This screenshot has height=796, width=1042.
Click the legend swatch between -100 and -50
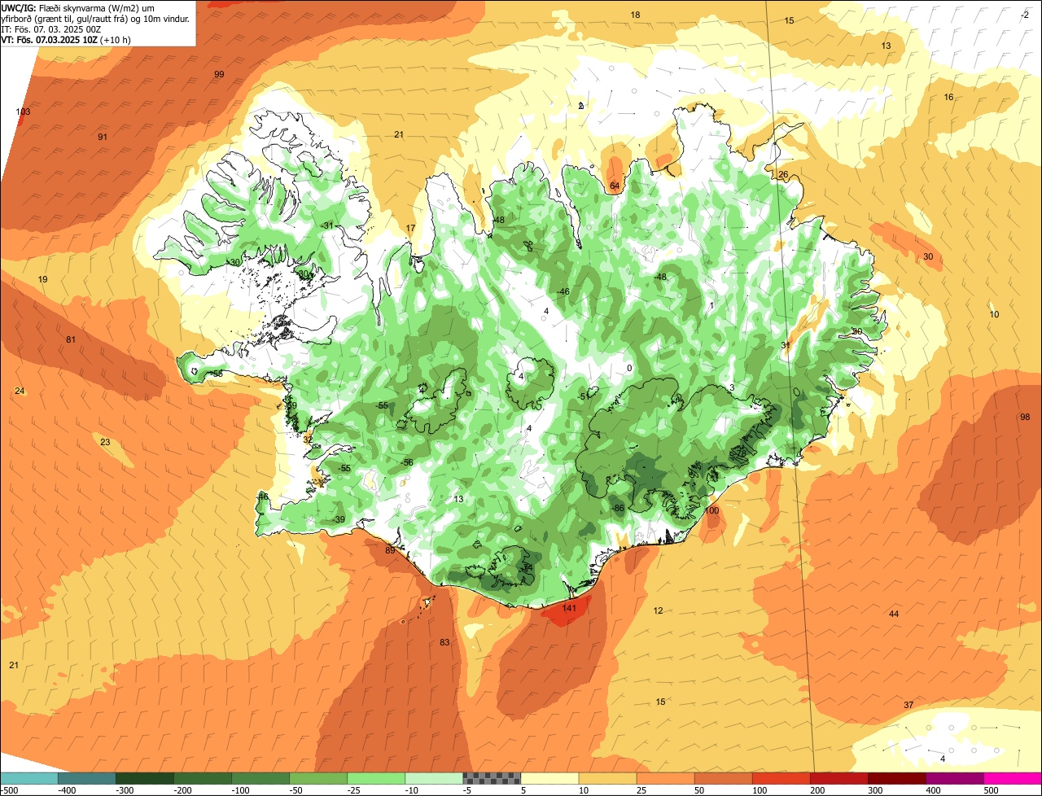coord(260,778)
